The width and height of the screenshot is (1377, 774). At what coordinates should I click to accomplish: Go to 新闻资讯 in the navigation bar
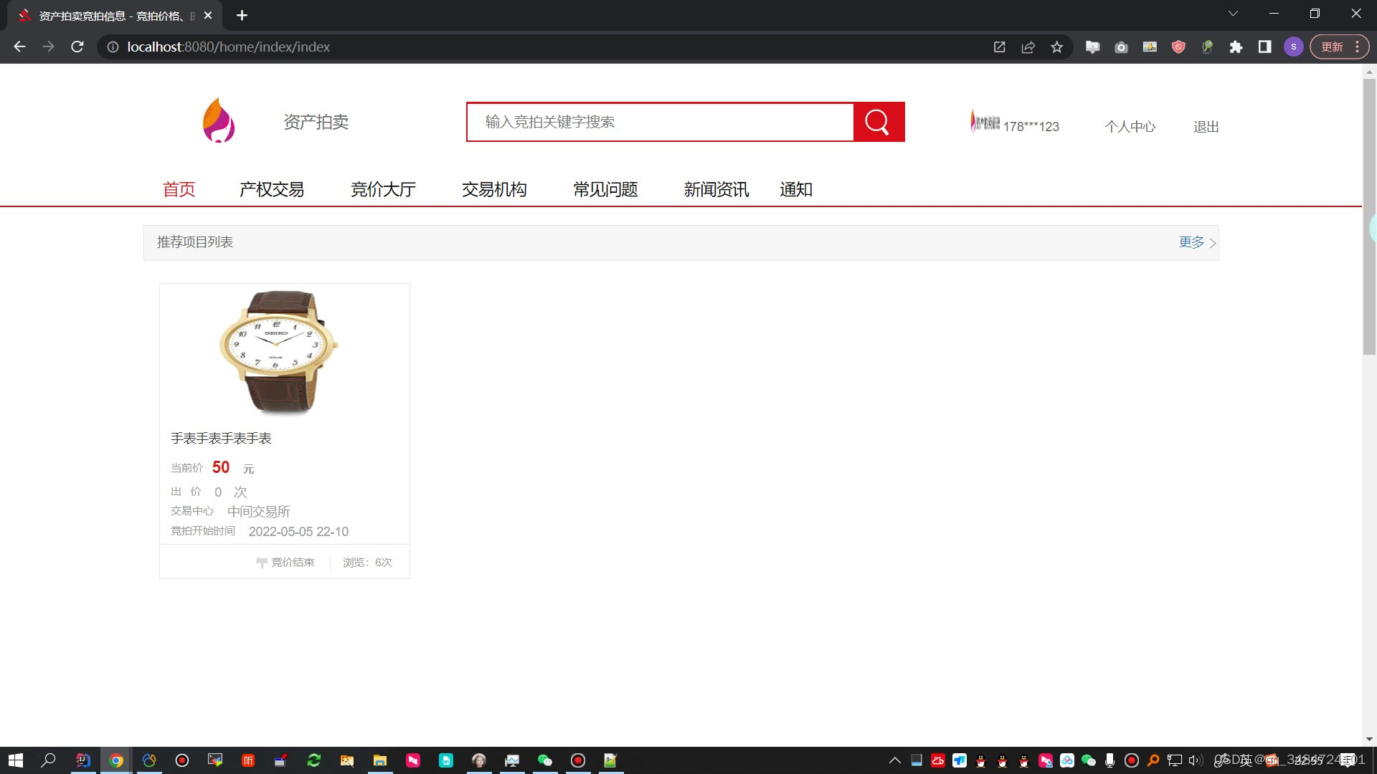tap(716, 189)
